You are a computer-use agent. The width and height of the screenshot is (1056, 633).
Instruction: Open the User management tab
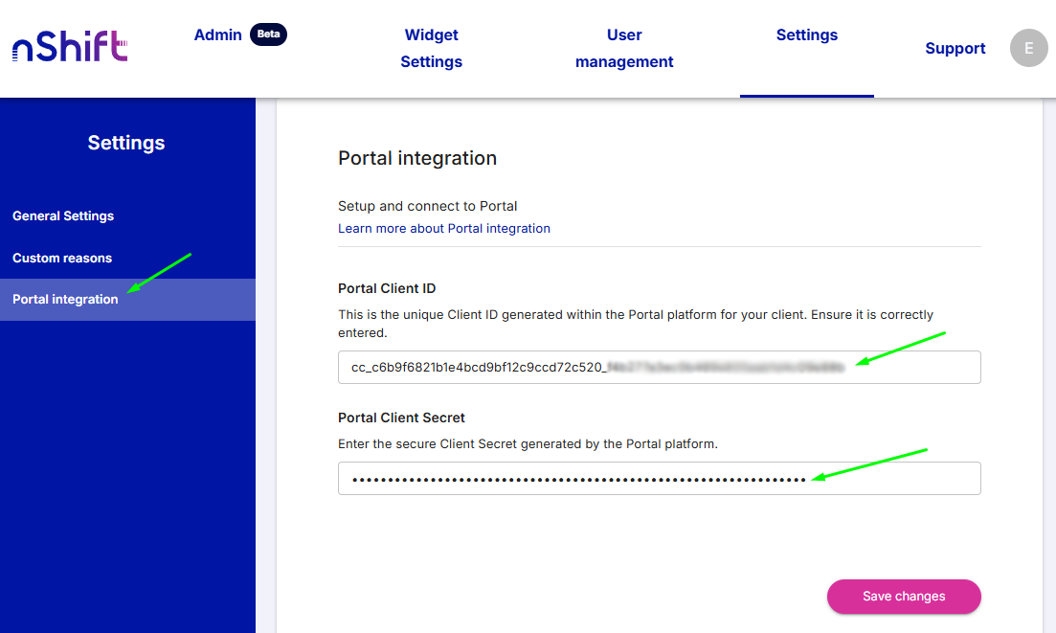623,48
